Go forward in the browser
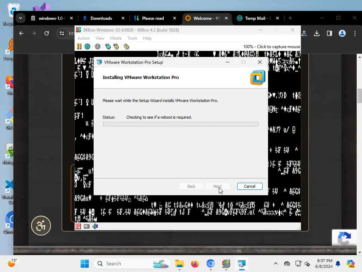This screenshot has height=272, width=362. (x=34, y=33)
